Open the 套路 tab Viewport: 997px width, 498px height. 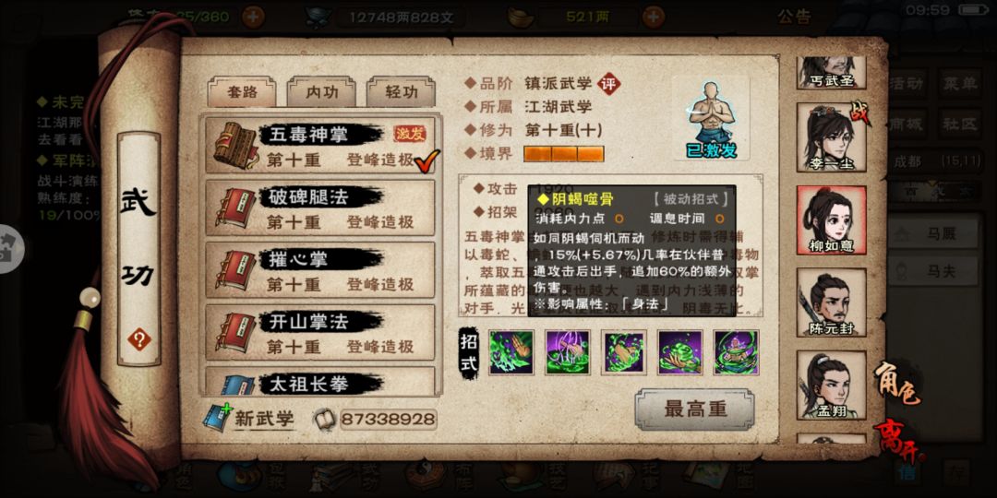click(x=242, y=92)
